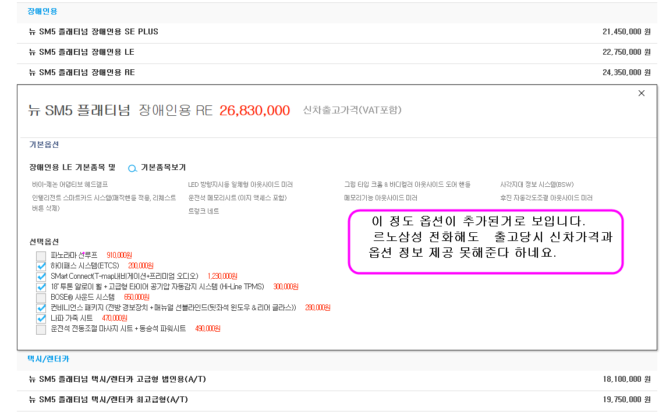This screenshot has width=666, height=415.
Task: Click the magnifier icon beside 기본품목보기
Action: pos(132,168)
